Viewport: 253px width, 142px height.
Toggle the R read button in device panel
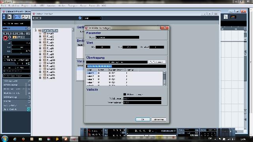(35, 18)
